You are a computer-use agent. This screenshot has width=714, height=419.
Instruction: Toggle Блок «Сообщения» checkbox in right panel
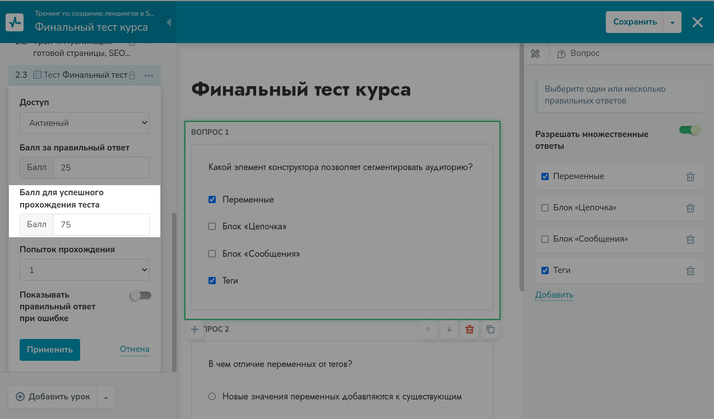pos(545,239)
